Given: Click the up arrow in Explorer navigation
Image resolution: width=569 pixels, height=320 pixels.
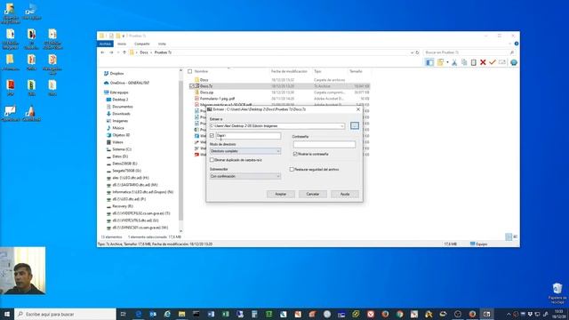Looking at the screenshot, I should tap(124, 52).
